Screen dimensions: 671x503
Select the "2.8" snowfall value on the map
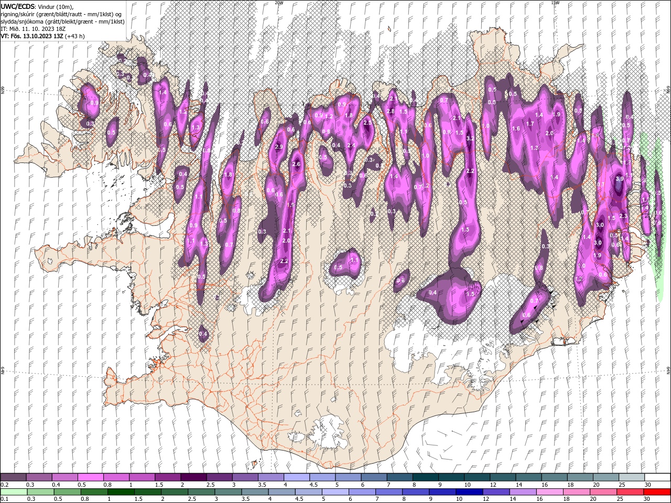point(390,111)
